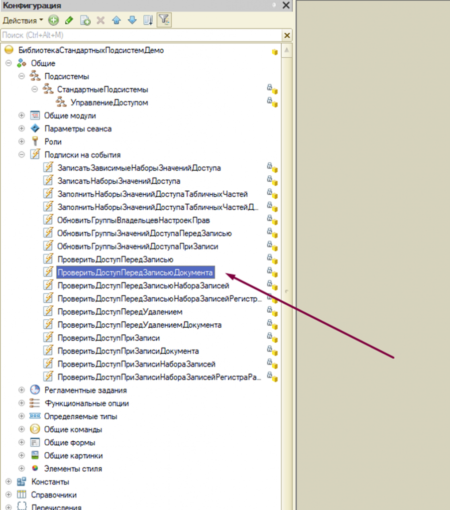The height and width of the screenshot is (510, 450).
Task: Select ПроверитьДоступПередУдалением item
Action: [x=120, y=312]
